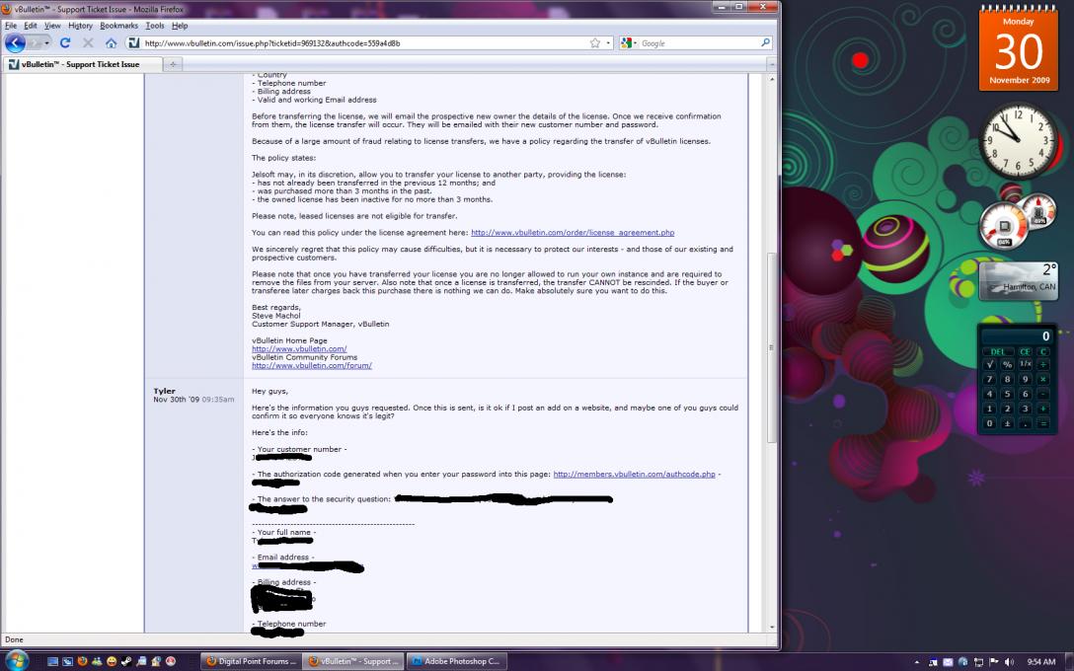Click the search magnifier in Google box
The image size is (1074, 671).
tap(765, 42)
